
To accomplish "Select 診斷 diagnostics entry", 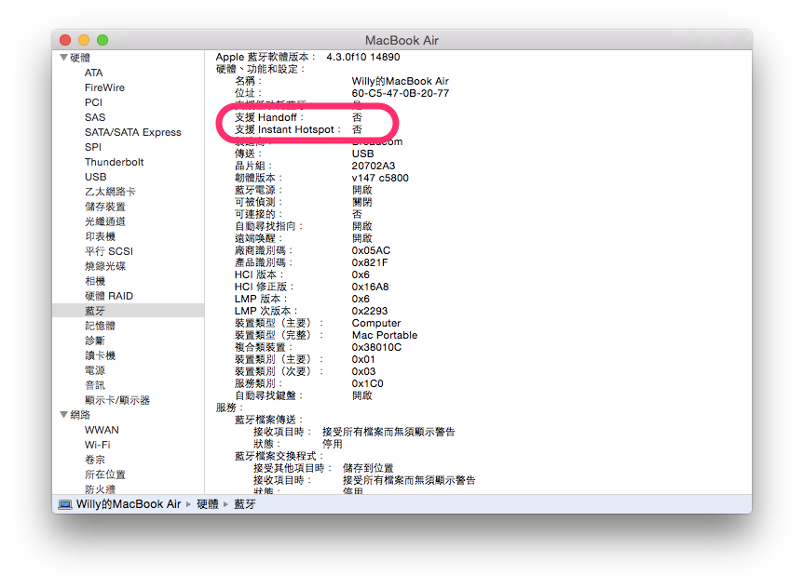I will (95, 341).
